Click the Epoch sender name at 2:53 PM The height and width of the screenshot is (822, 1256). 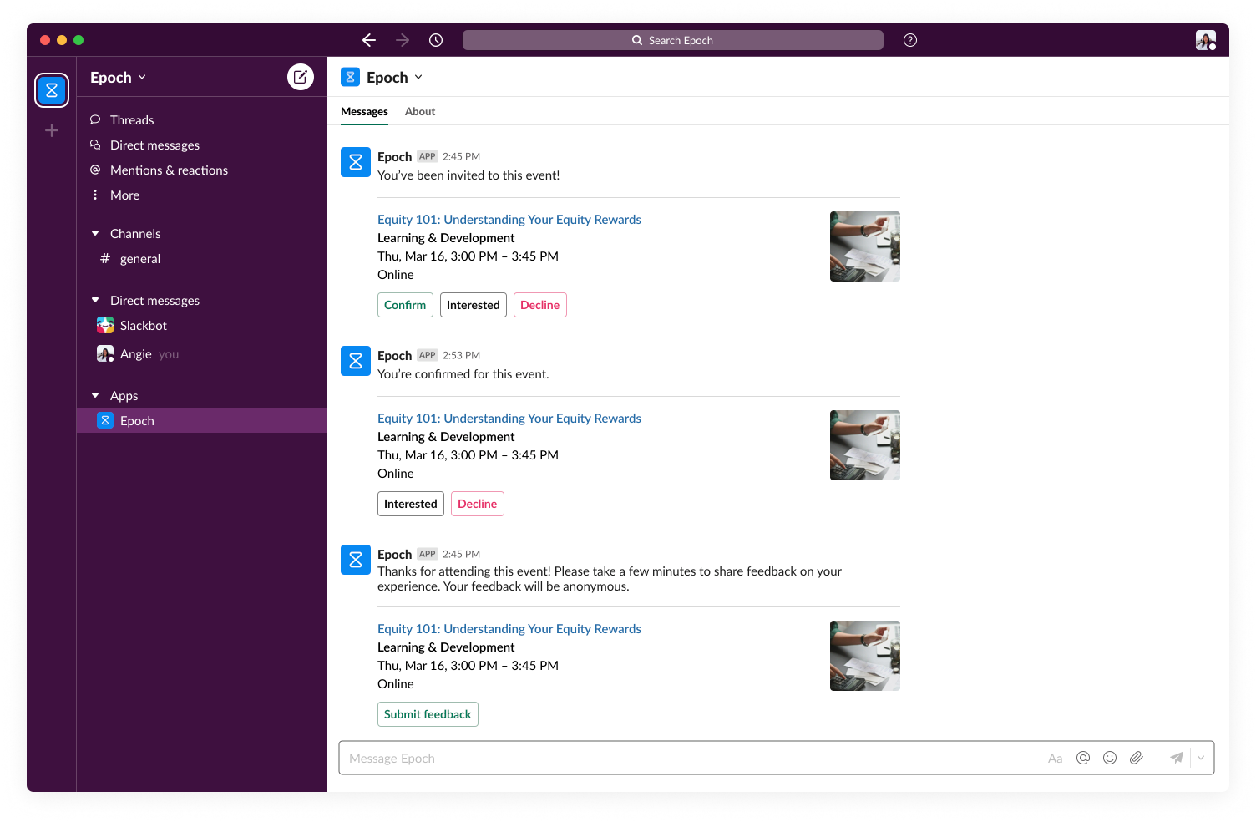pos(394,356)
